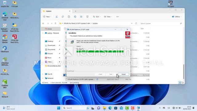The height and width of the screenshot is (111, 197).
Task: Toggle checkbox of the selected file row
Action: click(64, 75)
